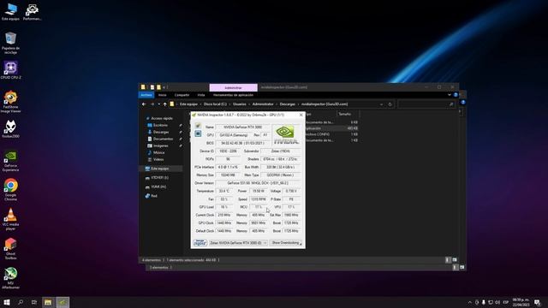
Task: Open FastStone Image Viewer desktop shortcut
Action: click(x=11, y=102)
